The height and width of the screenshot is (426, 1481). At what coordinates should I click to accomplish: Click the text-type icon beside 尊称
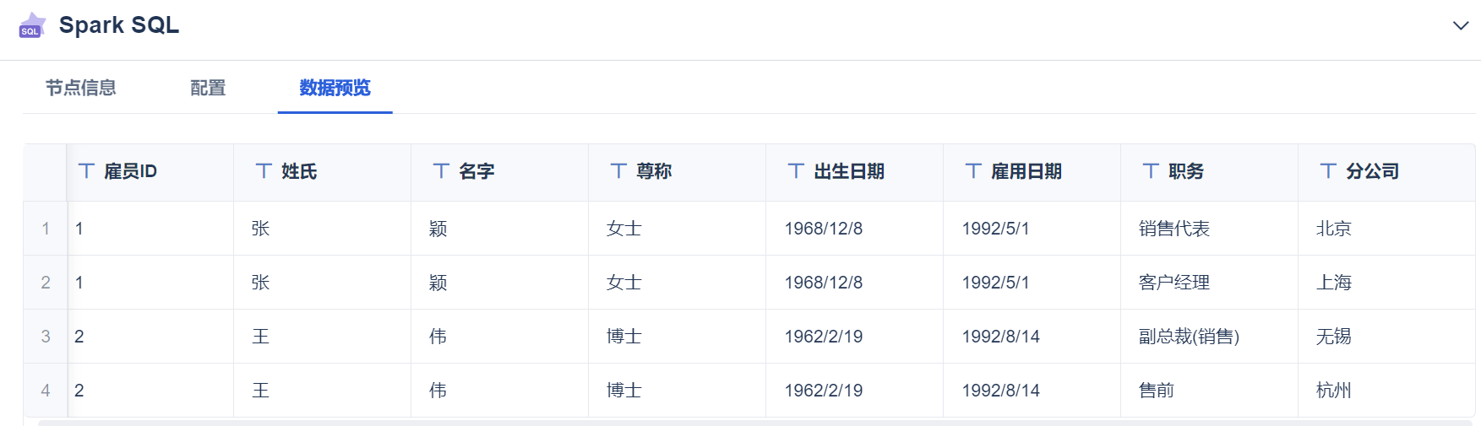point(618,171)
